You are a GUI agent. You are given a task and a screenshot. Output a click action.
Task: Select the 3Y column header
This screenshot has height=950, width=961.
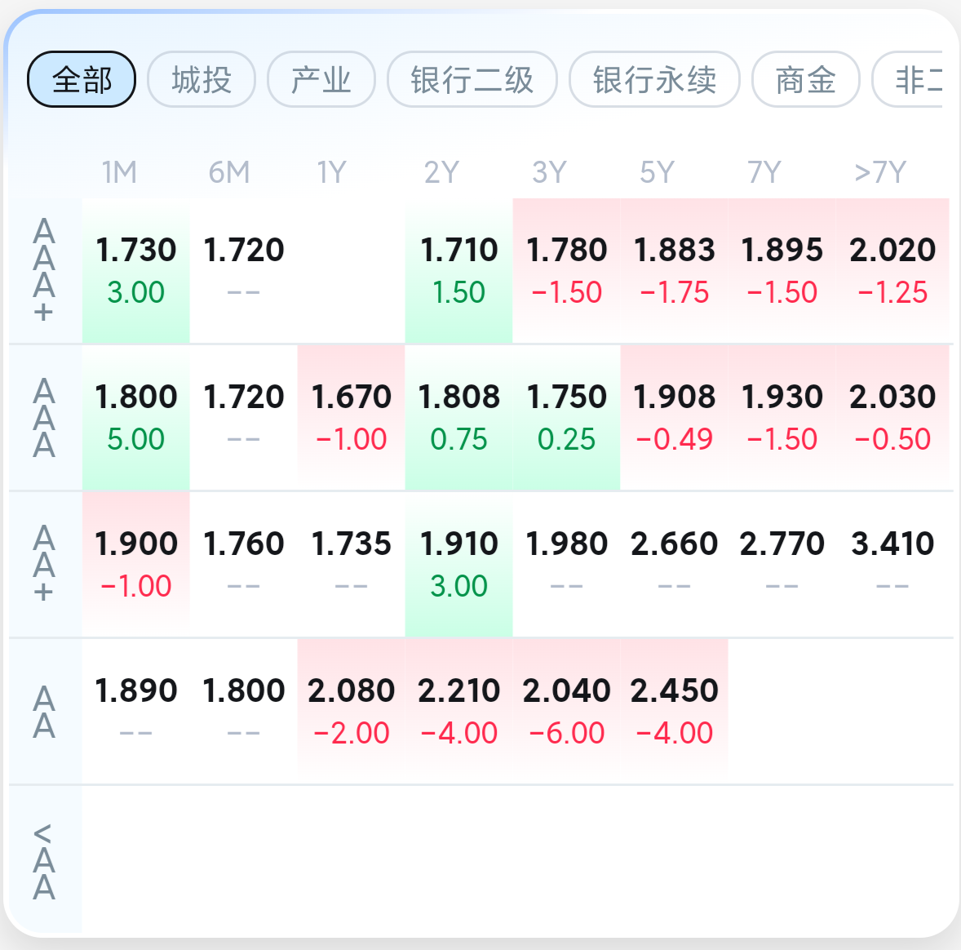click(549, 172)
